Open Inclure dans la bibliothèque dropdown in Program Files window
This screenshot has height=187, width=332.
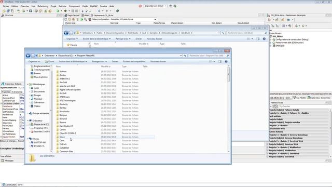tap(73, 61)
